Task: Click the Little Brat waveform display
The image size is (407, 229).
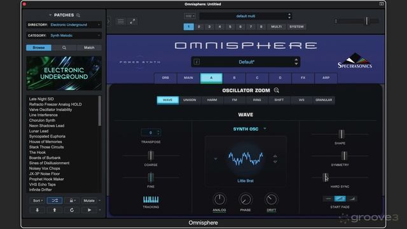Action: pyautogui.click(x=245, y=158)
